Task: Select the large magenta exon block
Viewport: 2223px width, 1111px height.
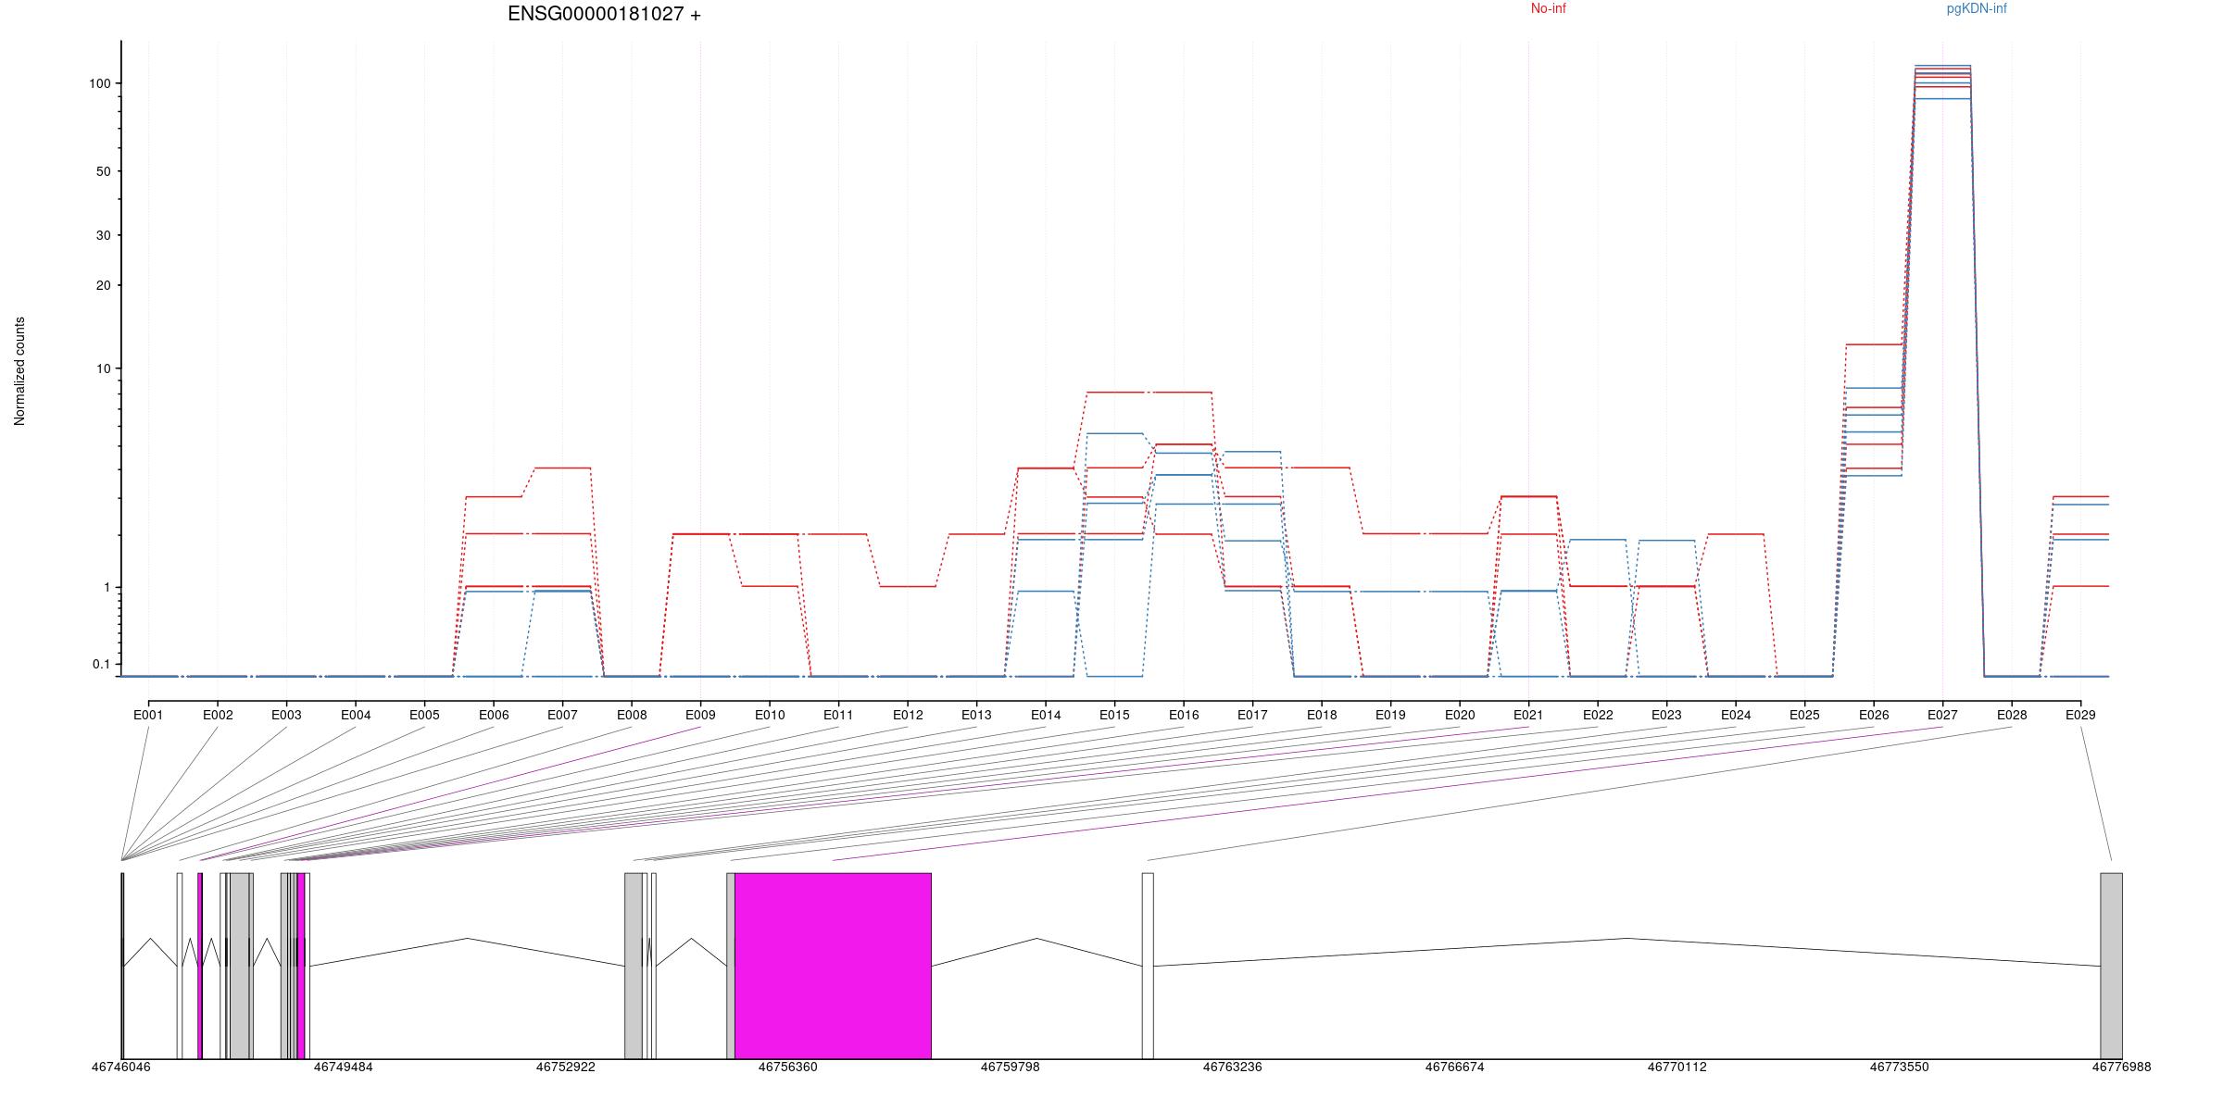Action: (833, 966)
